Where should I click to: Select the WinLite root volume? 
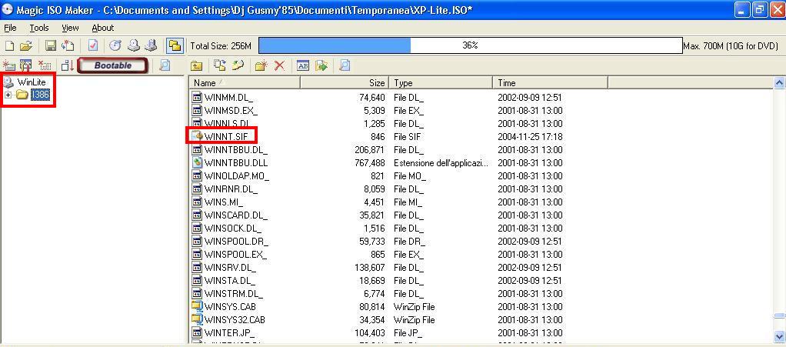click(x=31, y=82)
